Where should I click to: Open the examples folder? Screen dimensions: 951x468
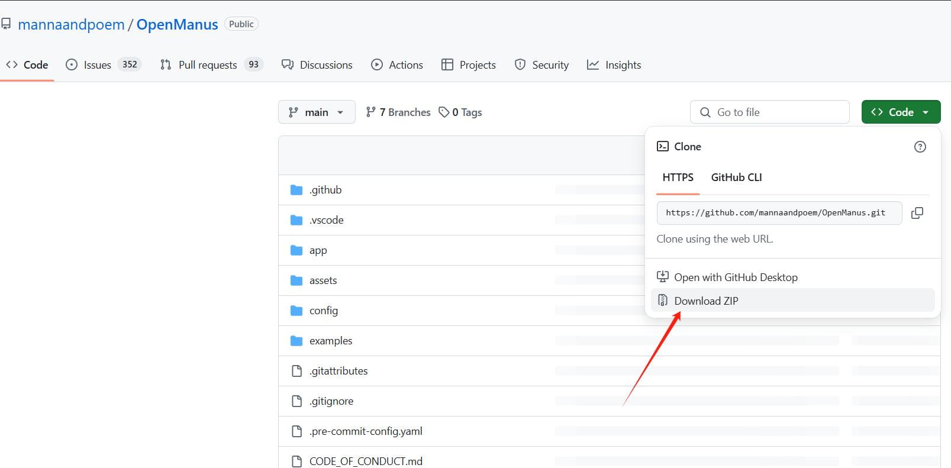tap(331, 341)
